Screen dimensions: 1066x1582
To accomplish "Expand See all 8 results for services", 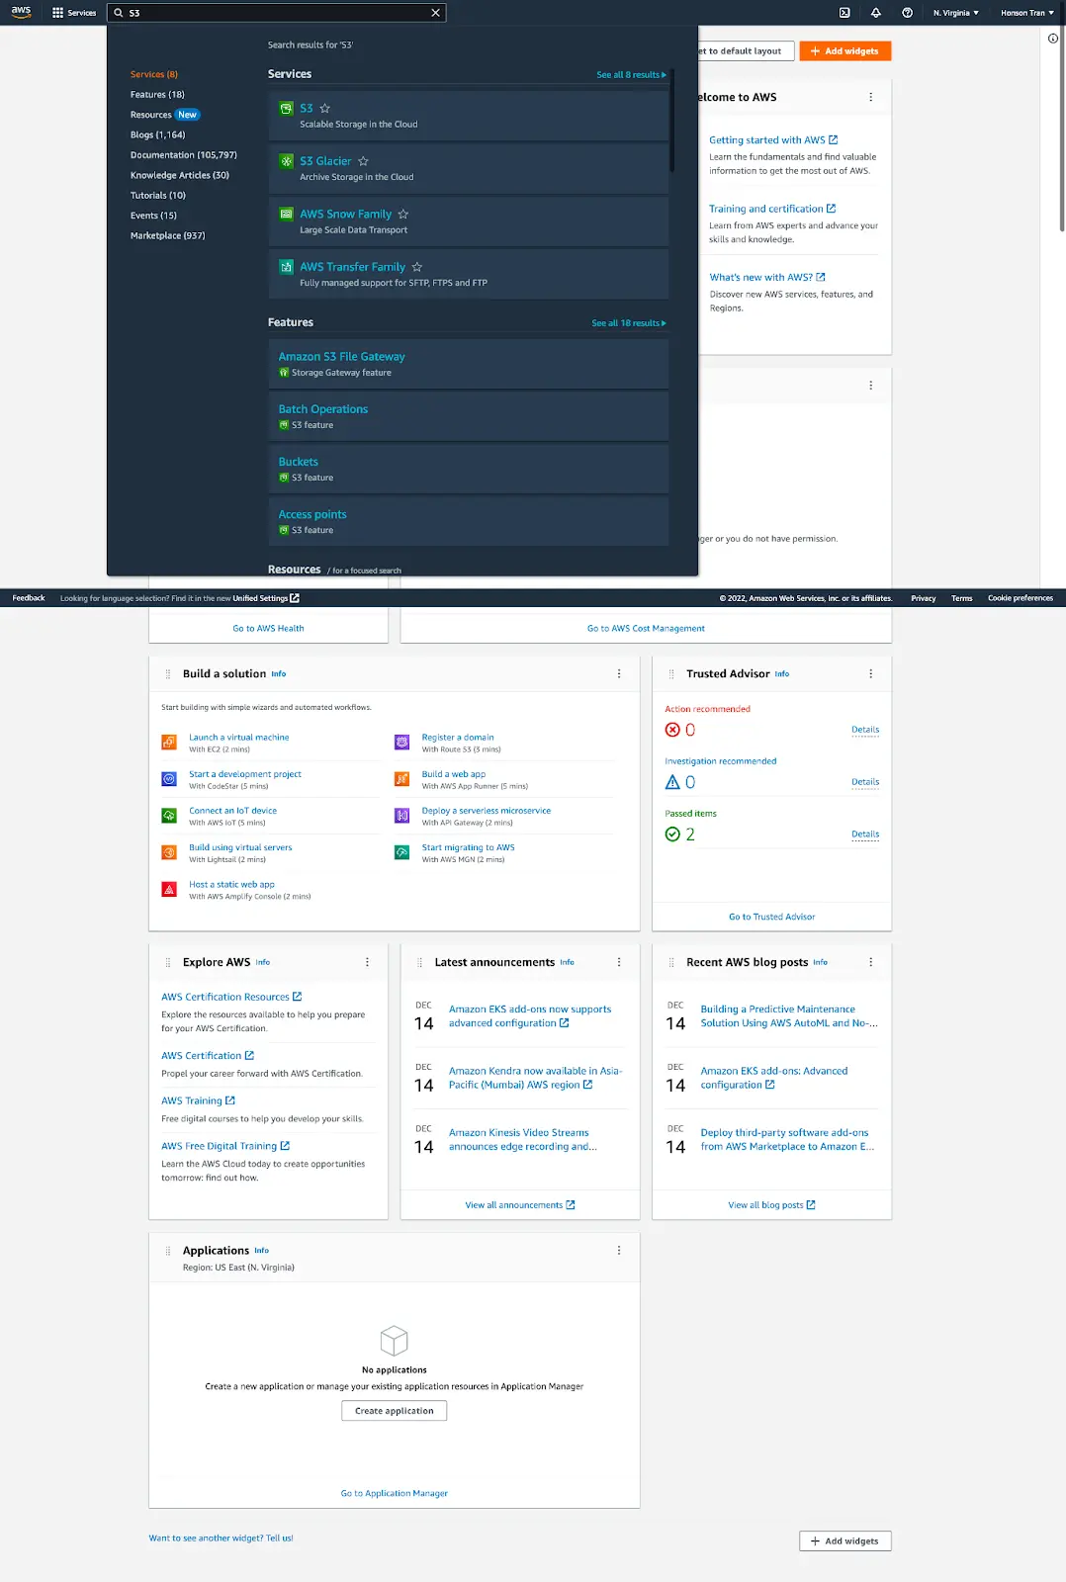I will coord(631,75).
